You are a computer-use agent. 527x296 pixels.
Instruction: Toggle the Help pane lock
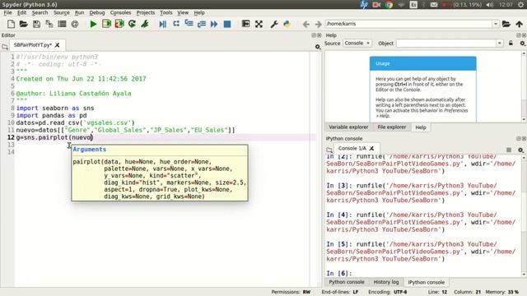(x=511, y=44)
